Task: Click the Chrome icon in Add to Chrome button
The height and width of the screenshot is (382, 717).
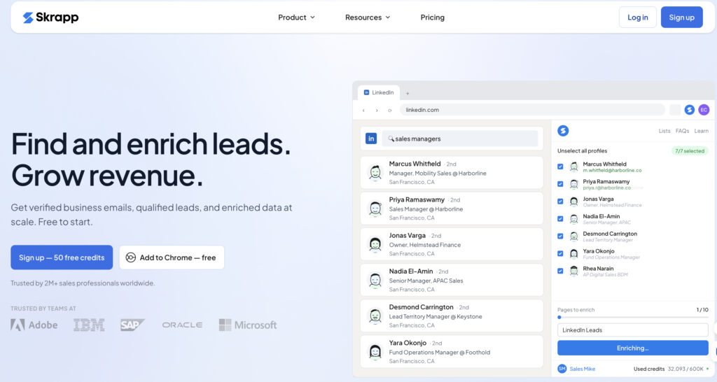Action: point(131,257)
